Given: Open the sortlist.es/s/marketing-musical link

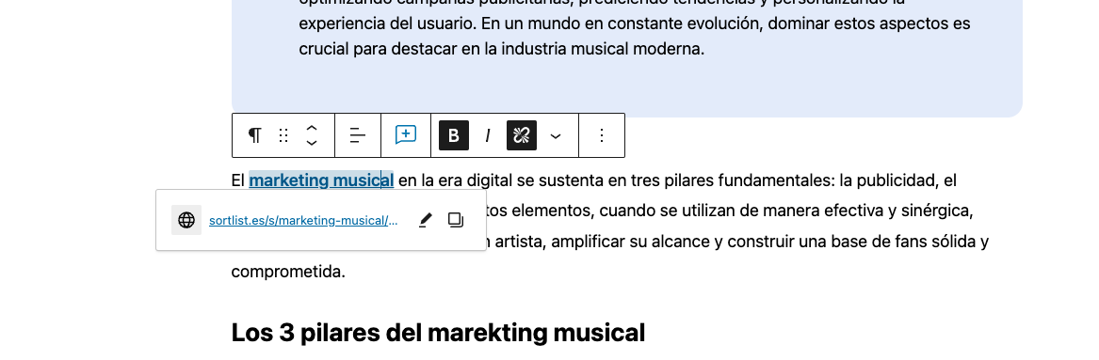Looking at the screenshot, I should click(303, 220).
